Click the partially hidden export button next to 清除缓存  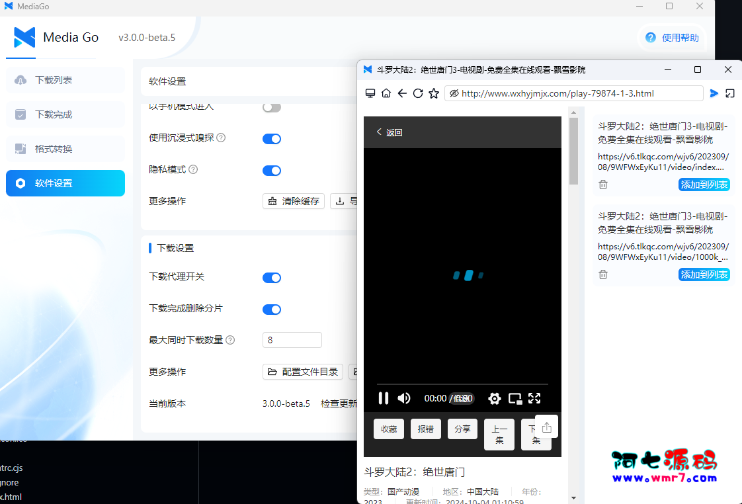point(344,201)
